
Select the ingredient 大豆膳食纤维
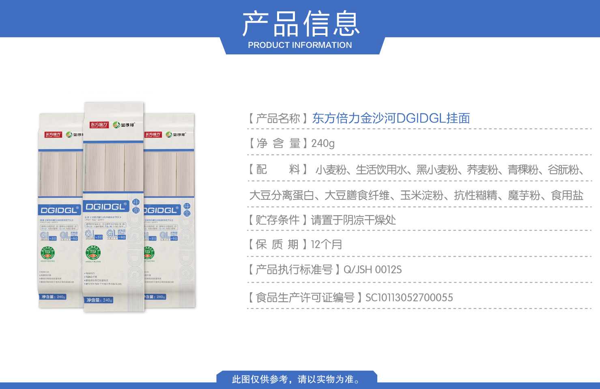coord(357,195)
